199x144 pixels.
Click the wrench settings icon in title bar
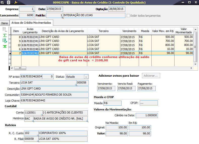pos(15,3)
